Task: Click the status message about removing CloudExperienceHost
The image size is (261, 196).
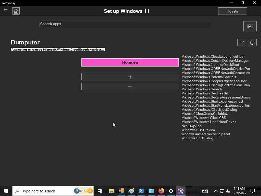Action: tap(58, 50)
